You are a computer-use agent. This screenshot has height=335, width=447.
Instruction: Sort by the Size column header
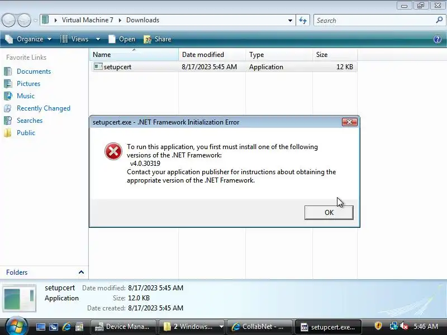(335, 54)
